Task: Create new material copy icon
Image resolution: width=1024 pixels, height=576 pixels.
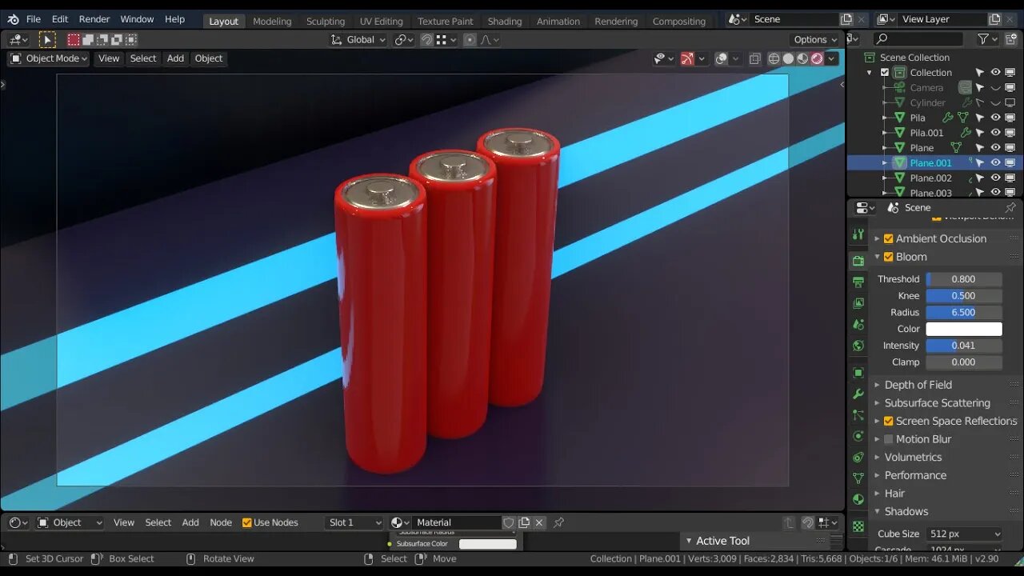Action: tap(524, 522)
